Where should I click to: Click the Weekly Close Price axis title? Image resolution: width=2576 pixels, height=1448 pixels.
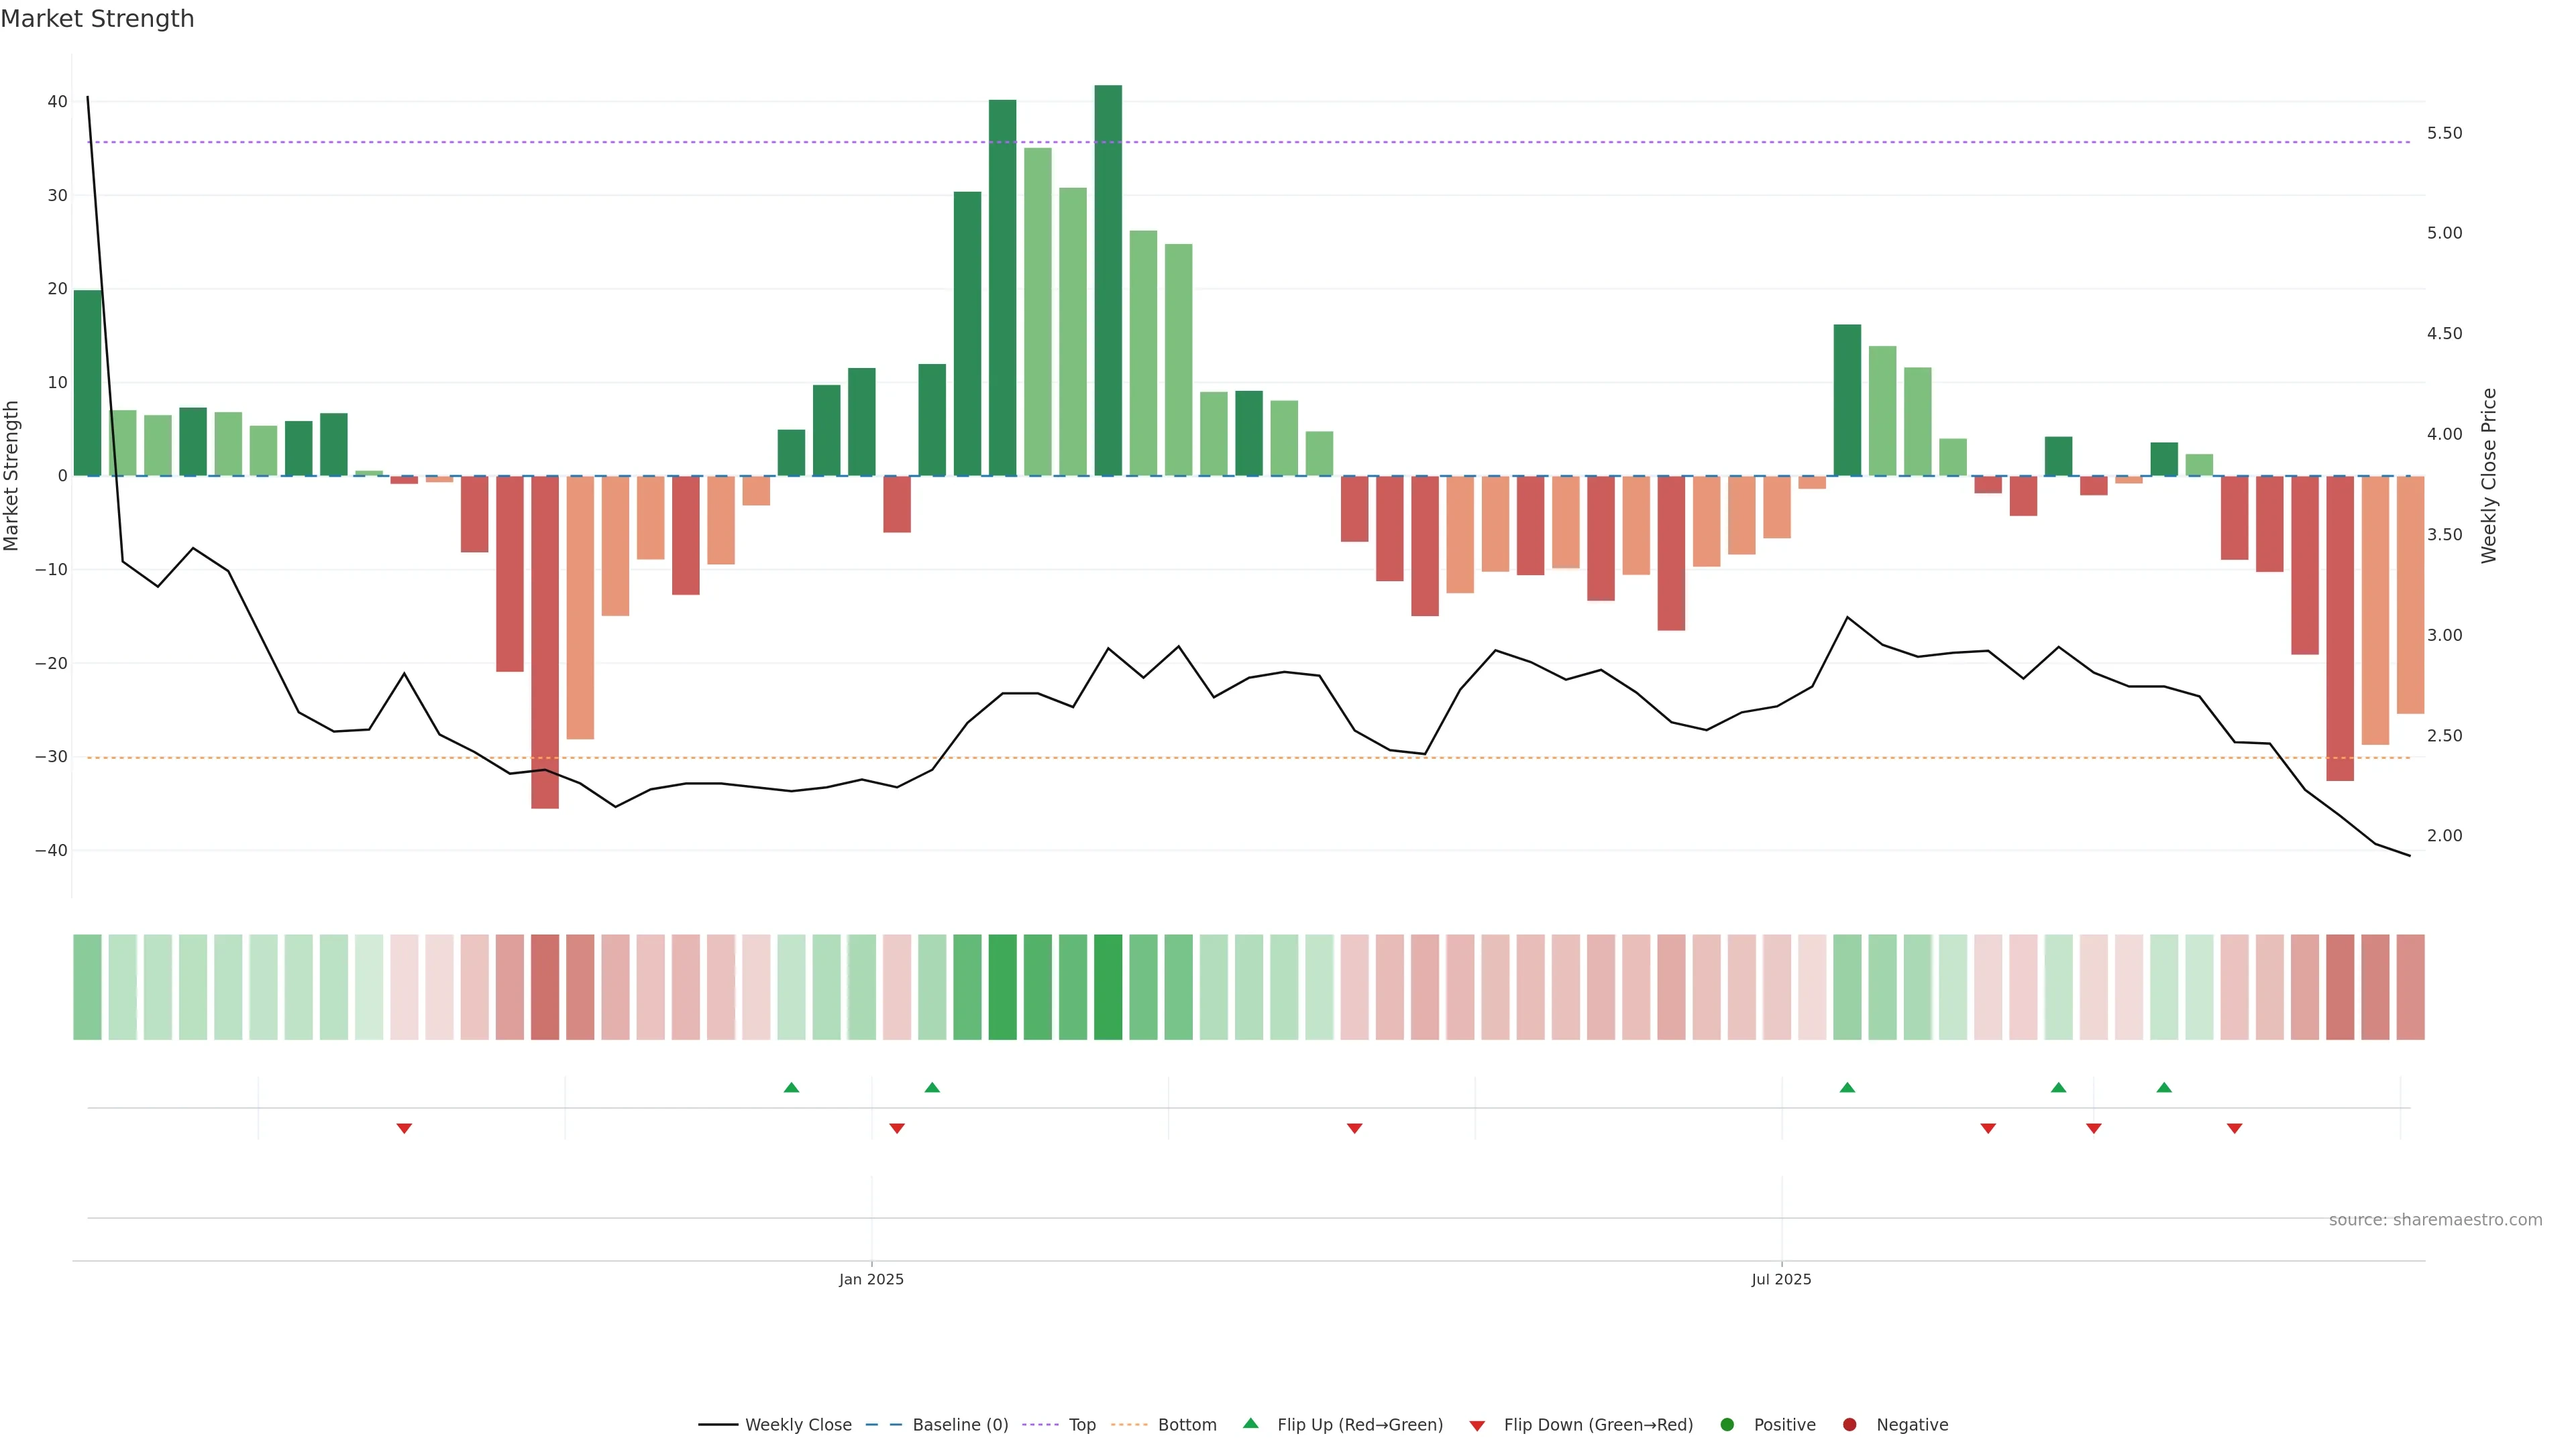[2489, 476]
